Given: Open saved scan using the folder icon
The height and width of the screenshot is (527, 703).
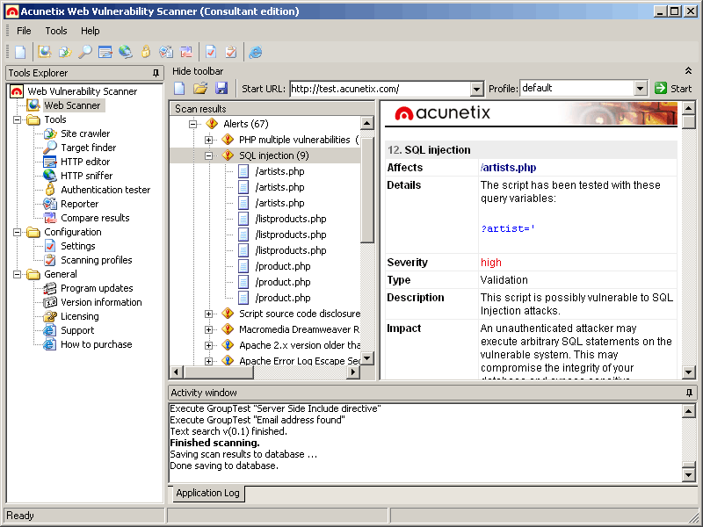Looking at the screenshot, I should [x=200, y=89].
